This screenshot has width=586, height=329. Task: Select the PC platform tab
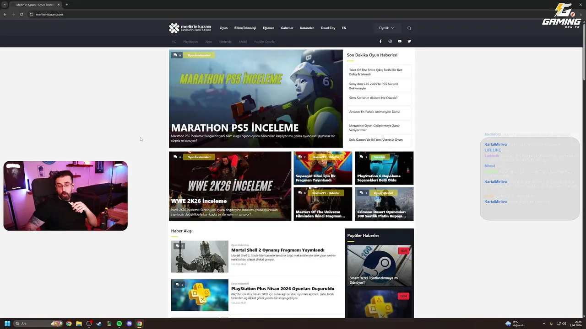(x=174, y=42)
